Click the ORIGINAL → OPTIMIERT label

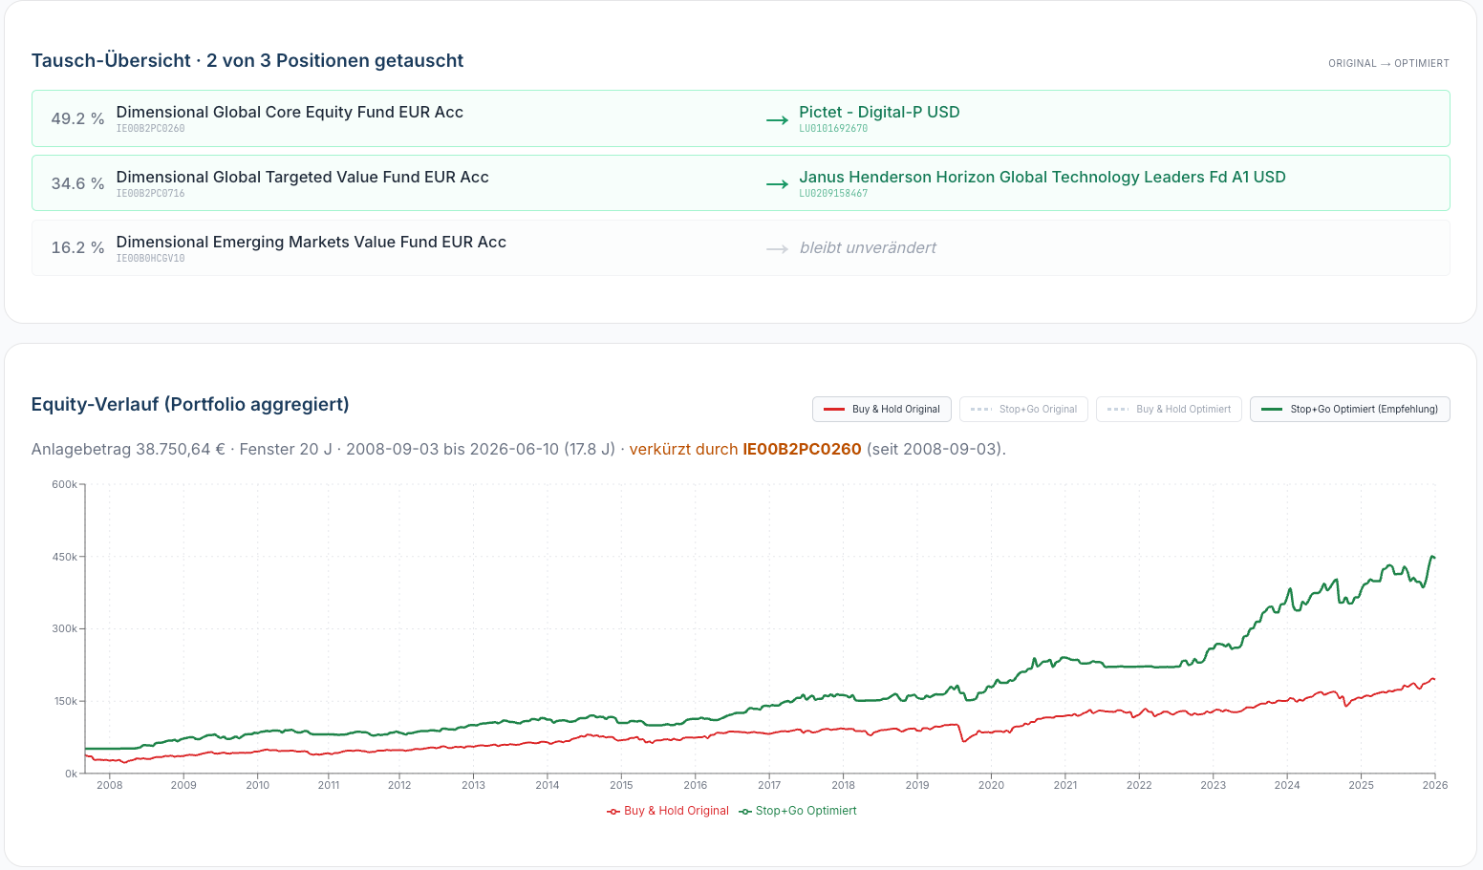point(1388,63)
